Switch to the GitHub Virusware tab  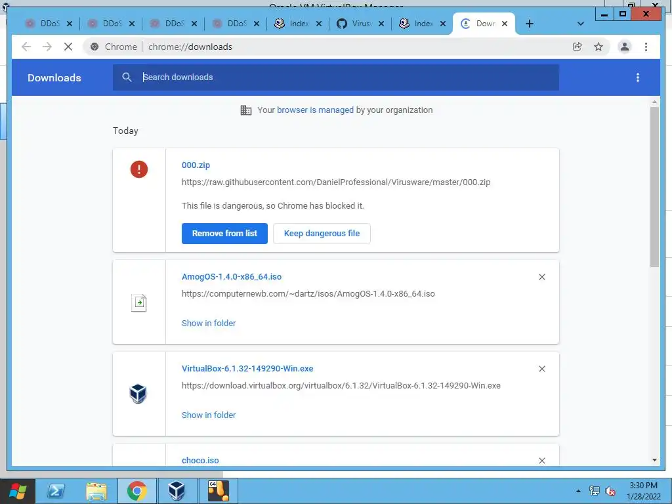click(355, 24)
